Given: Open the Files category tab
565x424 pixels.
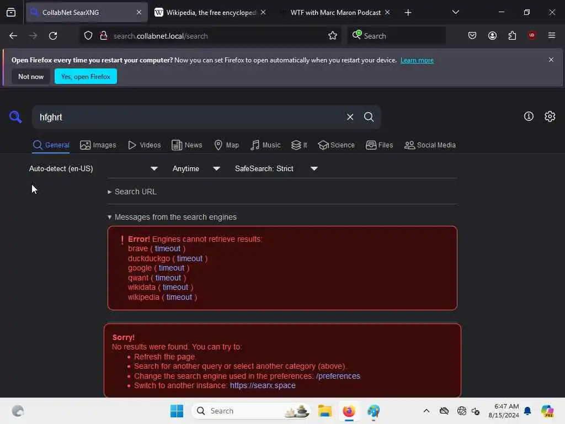Looking at the screenshot, I should coord(379,145).
